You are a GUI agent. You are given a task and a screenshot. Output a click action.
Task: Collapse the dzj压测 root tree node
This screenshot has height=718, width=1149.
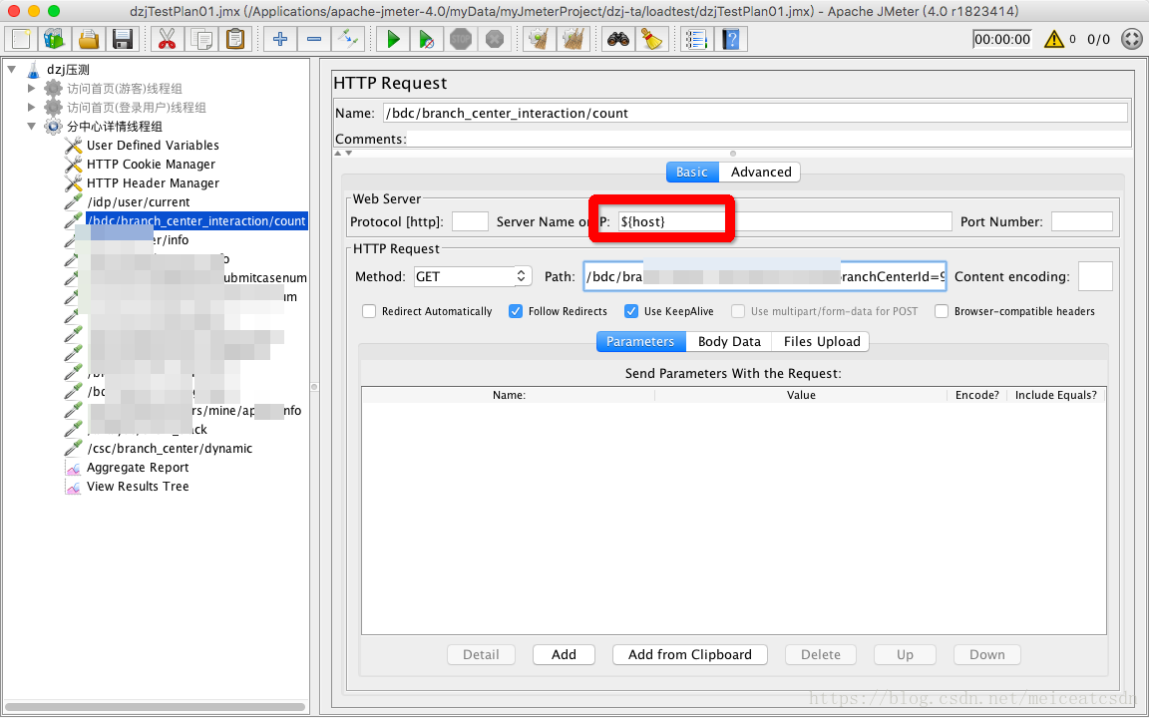(12, 70)
